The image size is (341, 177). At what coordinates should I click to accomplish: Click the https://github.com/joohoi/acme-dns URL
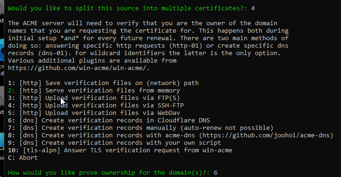[x=267, y=135]
